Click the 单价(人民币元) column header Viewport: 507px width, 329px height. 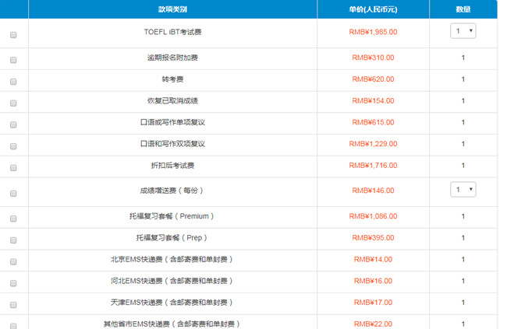[373, 9]
